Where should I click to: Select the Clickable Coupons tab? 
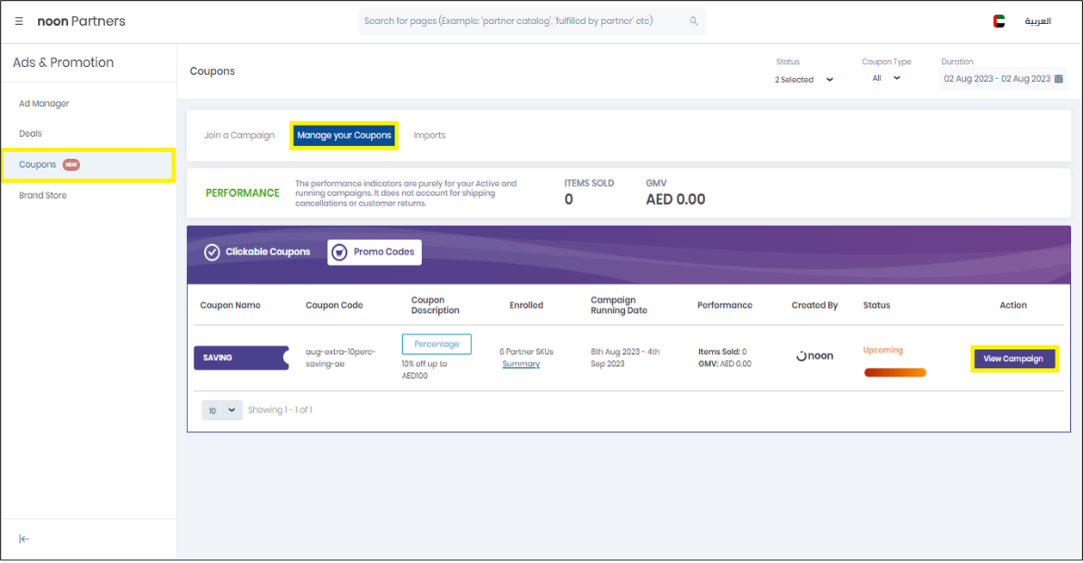click(x=257, y=252)
